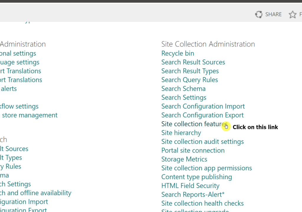
Task: Open the Result Sources link in the left column
Action: pos(14,149)
